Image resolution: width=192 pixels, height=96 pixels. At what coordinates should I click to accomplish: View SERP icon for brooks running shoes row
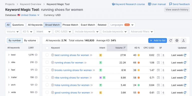158,70
